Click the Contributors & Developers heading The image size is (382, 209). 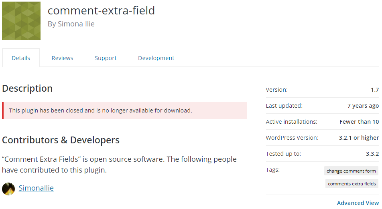pos(61,140)
